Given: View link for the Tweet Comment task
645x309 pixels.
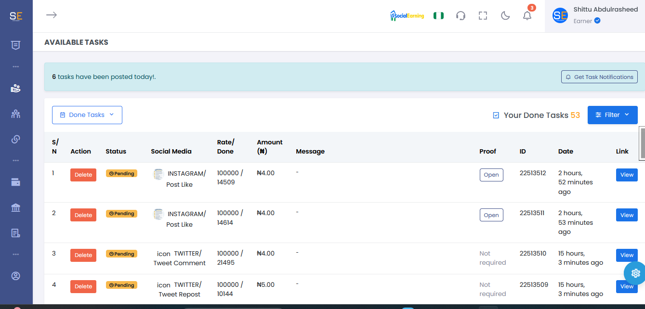Looking at the screenshot, I should [626, 255].
